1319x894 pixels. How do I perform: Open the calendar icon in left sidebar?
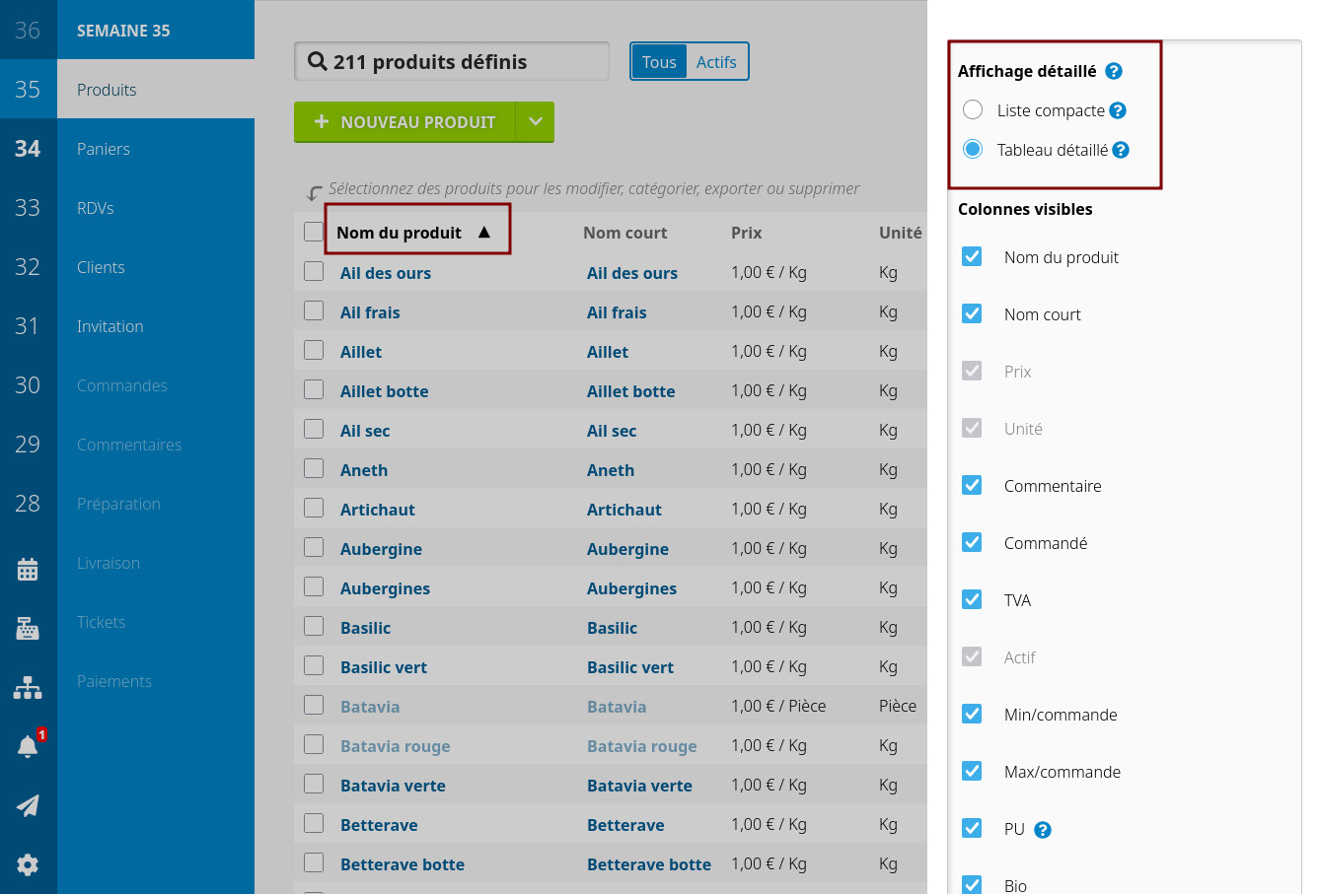pos(28,569)
